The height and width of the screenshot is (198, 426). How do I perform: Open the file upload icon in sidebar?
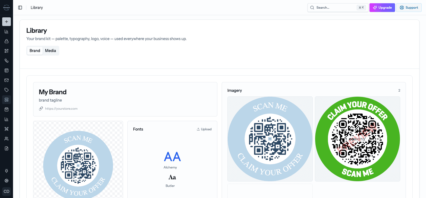pyautogui.click(x=7, y=148)
